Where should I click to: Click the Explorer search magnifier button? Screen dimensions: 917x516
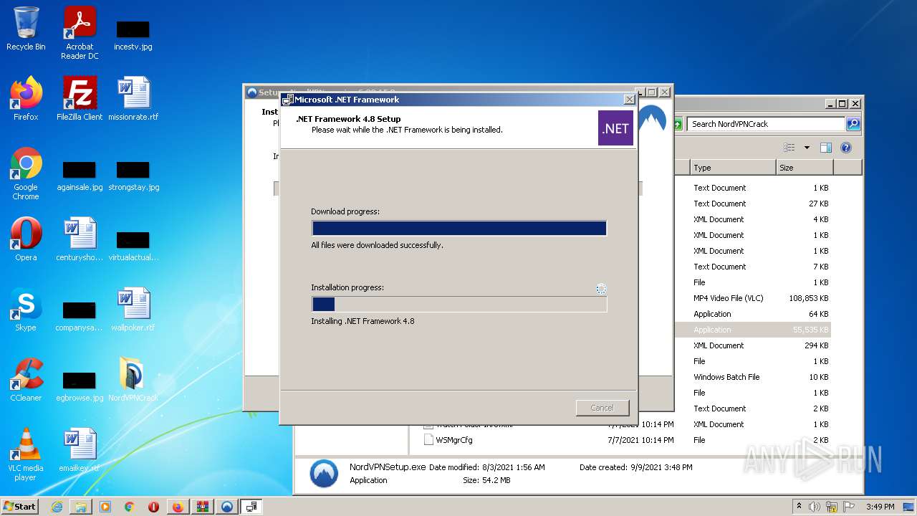[x=853, y=124]
